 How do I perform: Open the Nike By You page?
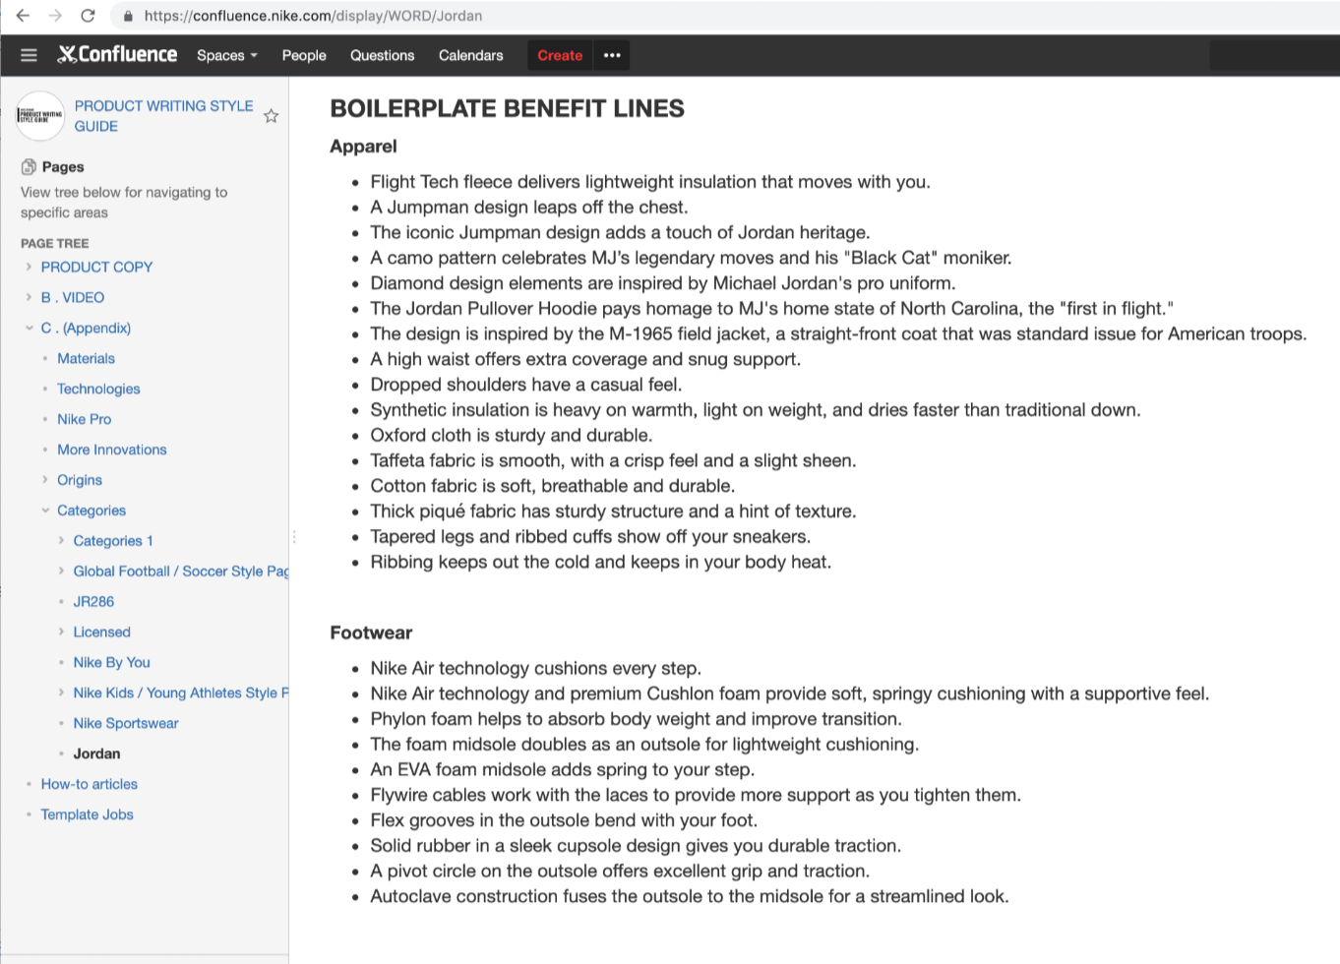tap(111, 663)
